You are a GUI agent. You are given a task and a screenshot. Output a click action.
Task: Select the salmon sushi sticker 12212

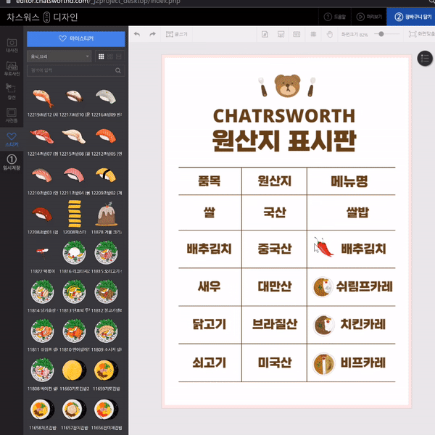tap(106, 136)
